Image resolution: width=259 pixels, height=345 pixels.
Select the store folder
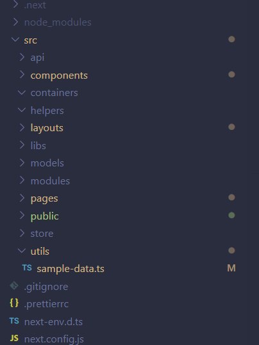tap(42, 234)
